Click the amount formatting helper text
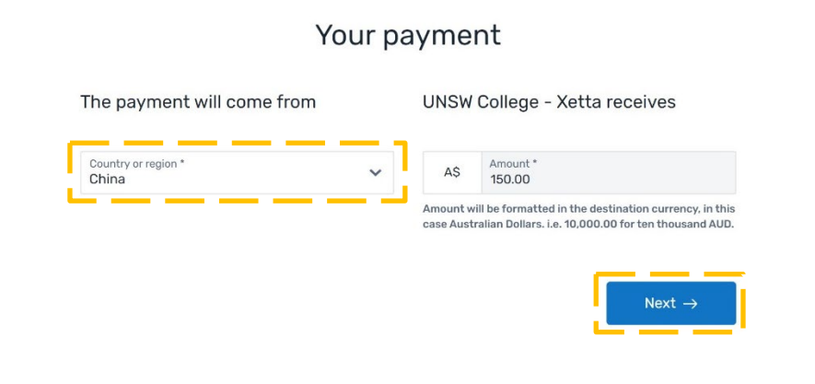815x384 pixels. click(x=578, y=216)
